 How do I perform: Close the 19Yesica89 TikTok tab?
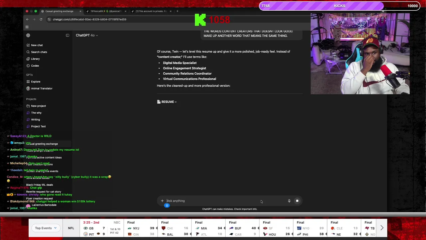(x=125, y=11)
